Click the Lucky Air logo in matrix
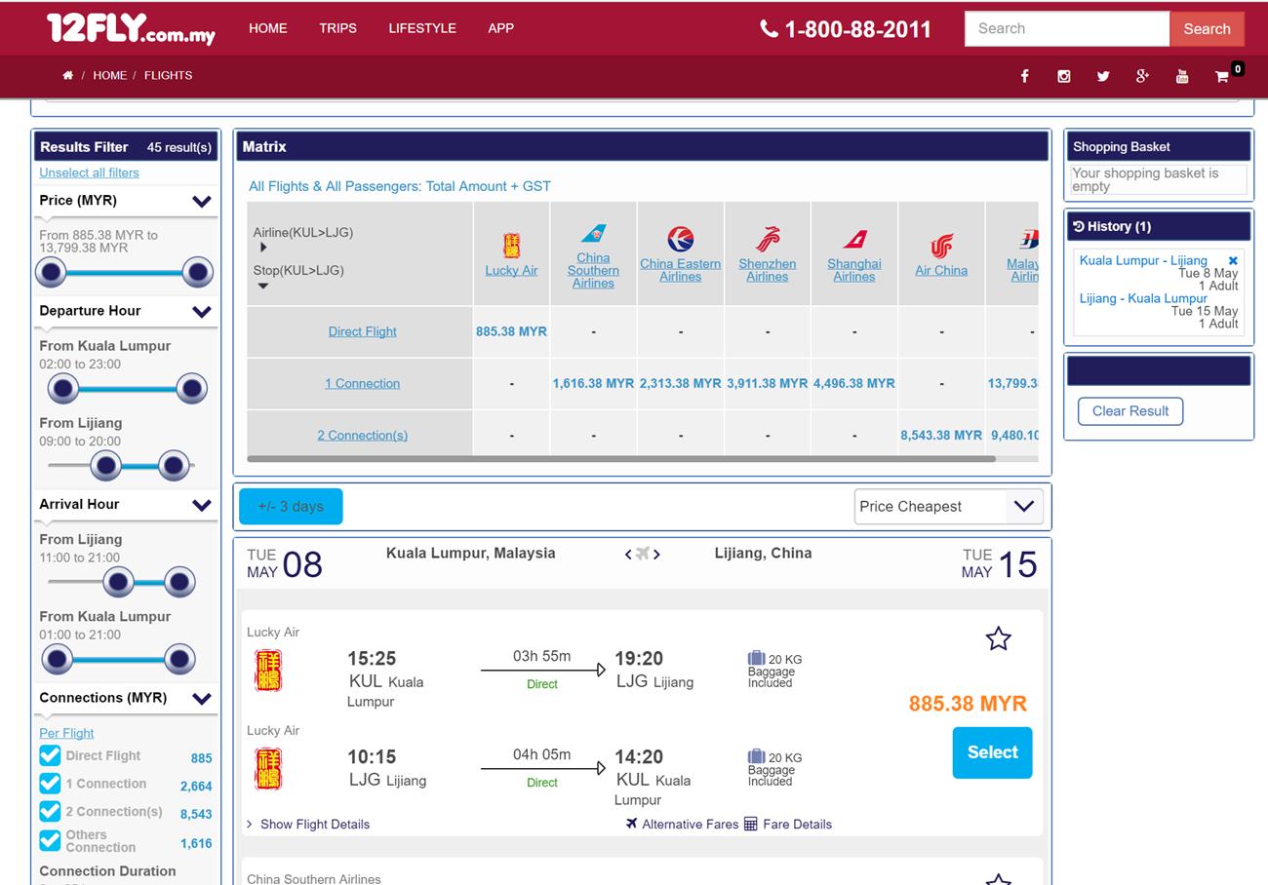1268x885 pixels. [511, 245]
